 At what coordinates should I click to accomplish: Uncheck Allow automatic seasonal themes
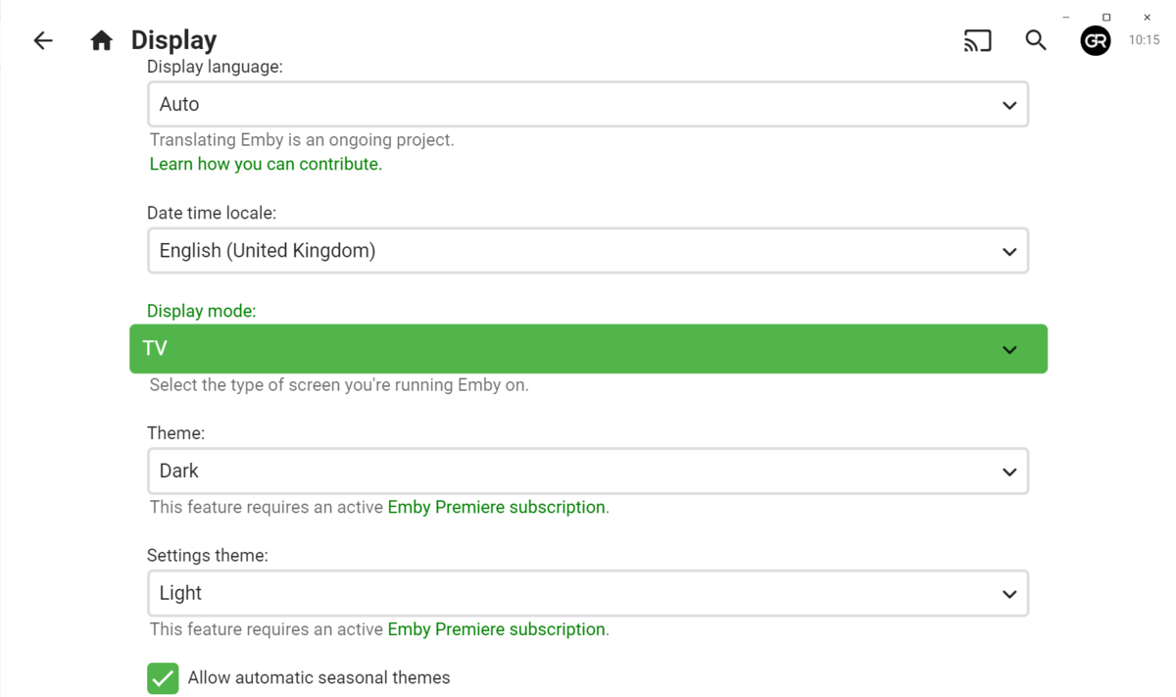point(163,677)
